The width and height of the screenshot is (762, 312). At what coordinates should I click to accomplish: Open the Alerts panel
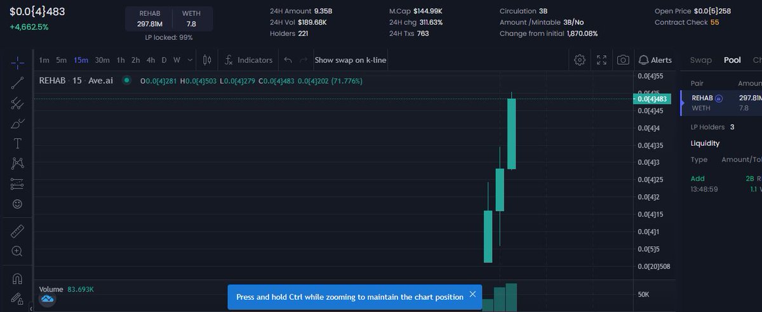(655, 60)
